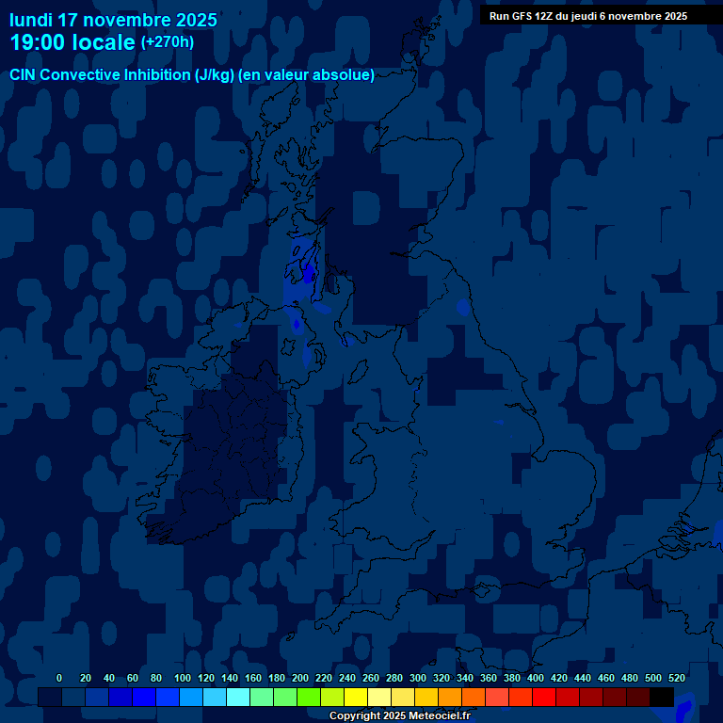Click the pure blue swatch between 60 and 80

(x=144, y=698)
